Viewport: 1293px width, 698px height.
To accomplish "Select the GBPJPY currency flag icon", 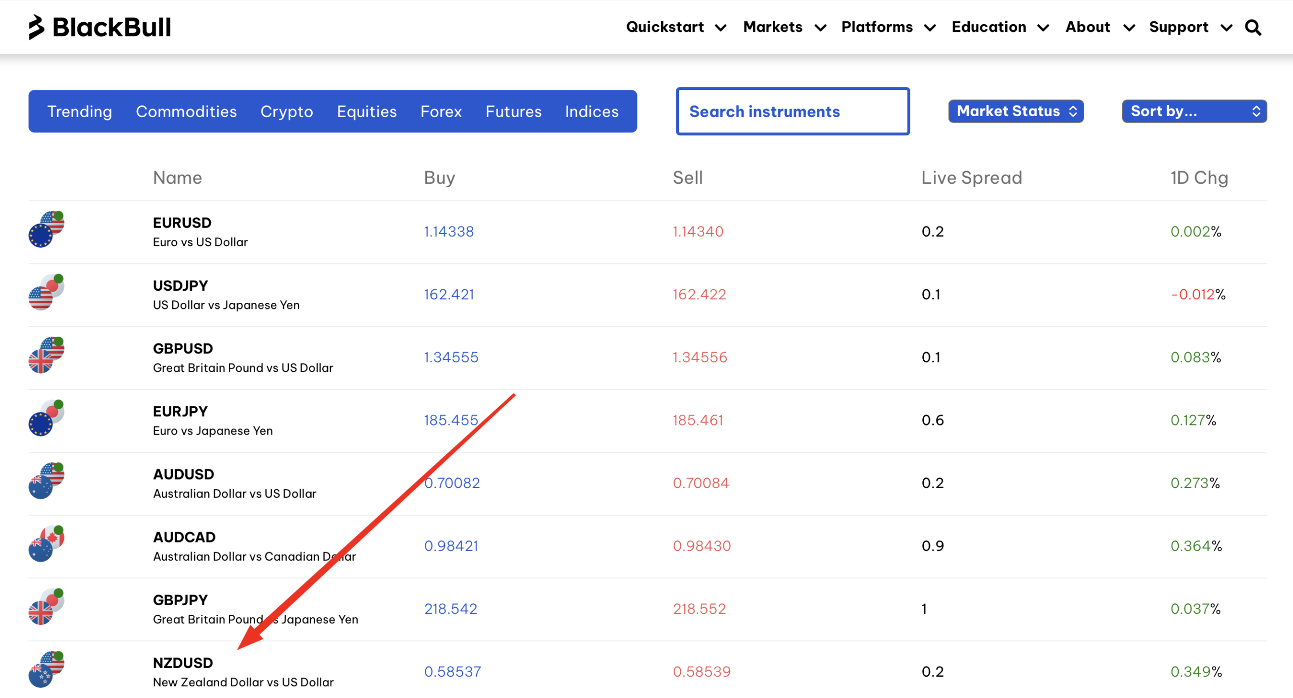I will click(x=46, y=607).
